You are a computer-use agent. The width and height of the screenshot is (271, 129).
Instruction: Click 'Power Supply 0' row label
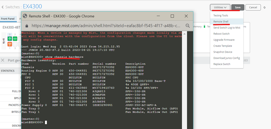34,105
